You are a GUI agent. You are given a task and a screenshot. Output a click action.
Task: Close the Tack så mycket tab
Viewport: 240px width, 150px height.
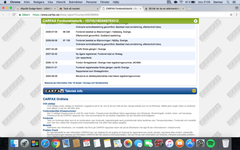tap(98, 9)
